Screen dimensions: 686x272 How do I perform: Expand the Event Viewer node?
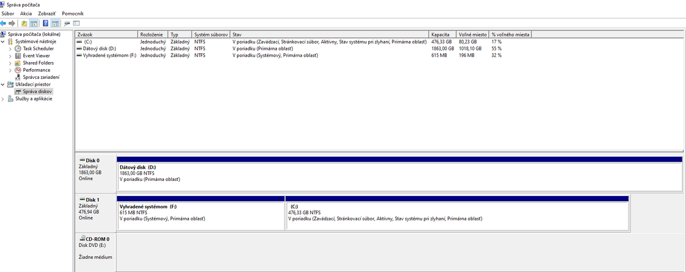pyautogui.click(x=10, y=56)
